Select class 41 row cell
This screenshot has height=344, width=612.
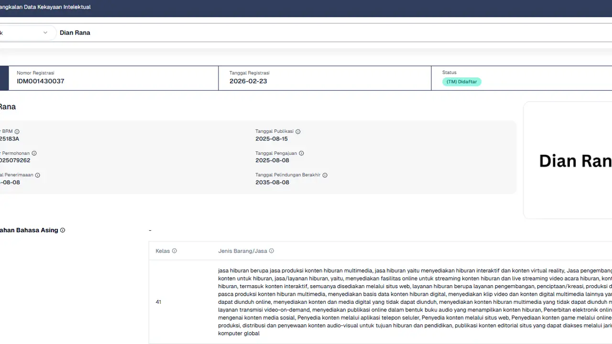159,302
